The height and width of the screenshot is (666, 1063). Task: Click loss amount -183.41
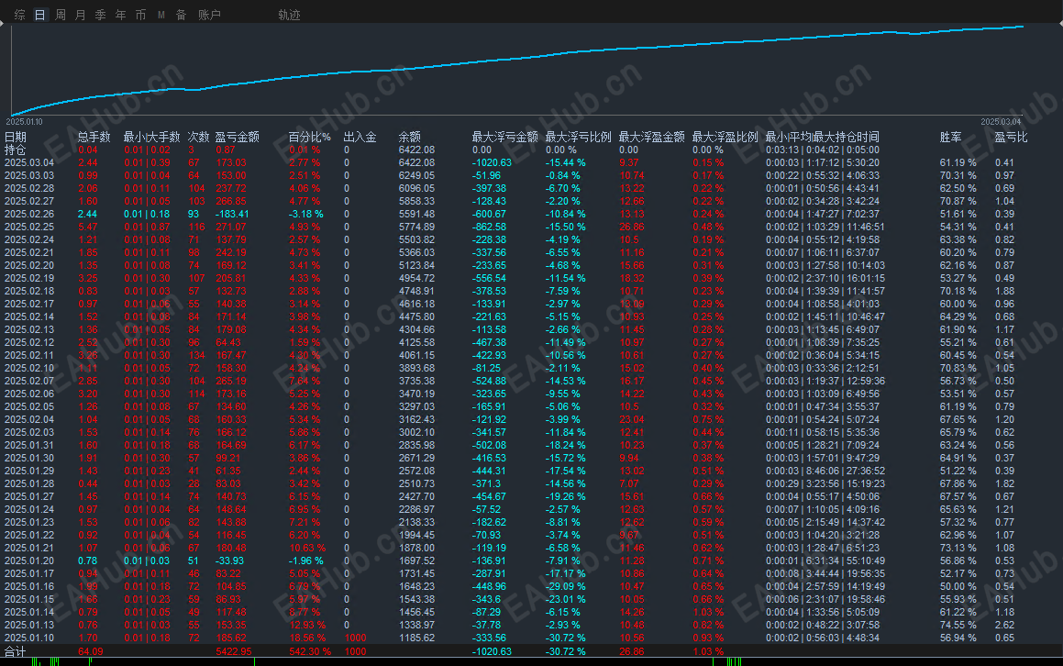click(x=232, y=215)
